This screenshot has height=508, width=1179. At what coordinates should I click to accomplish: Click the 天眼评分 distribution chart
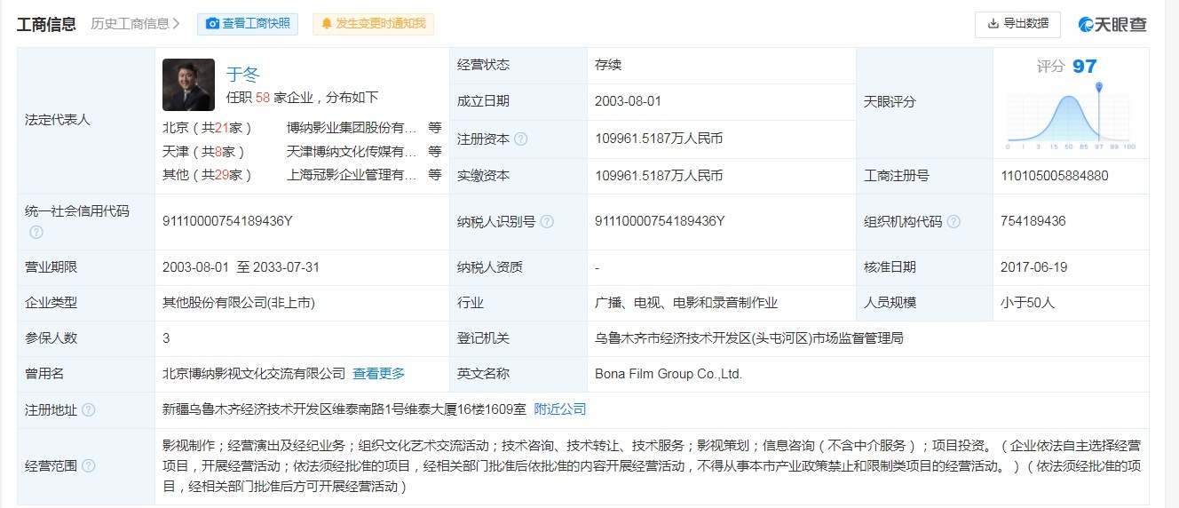click(x=1072, y=115)
